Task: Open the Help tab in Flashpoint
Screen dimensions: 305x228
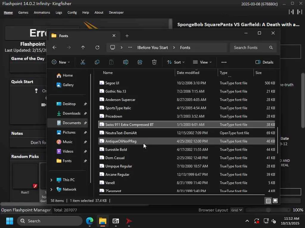Action: (x=85, y=12)
